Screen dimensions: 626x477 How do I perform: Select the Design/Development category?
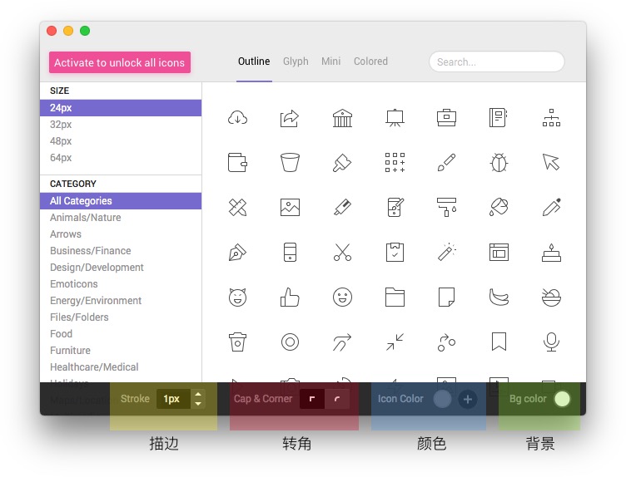pos(121,268)
